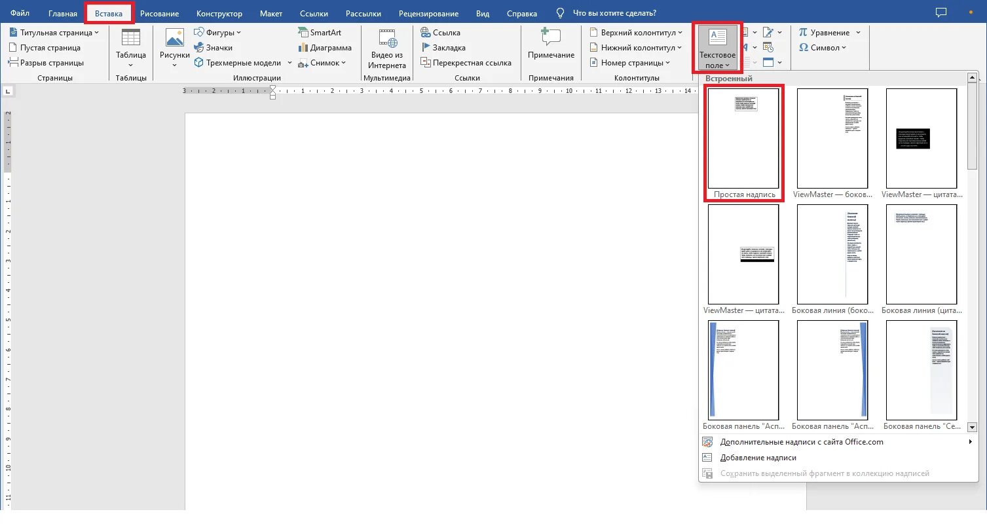
Task: Click the Диаграмма chart button
Action: (325, 48)
